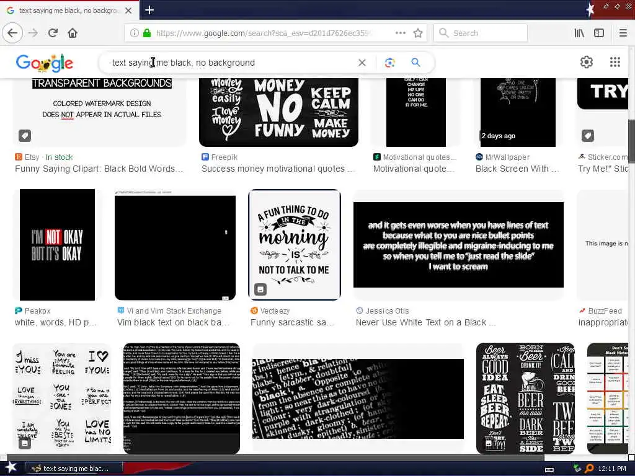Open Google quick settings gear

[587, 62]
